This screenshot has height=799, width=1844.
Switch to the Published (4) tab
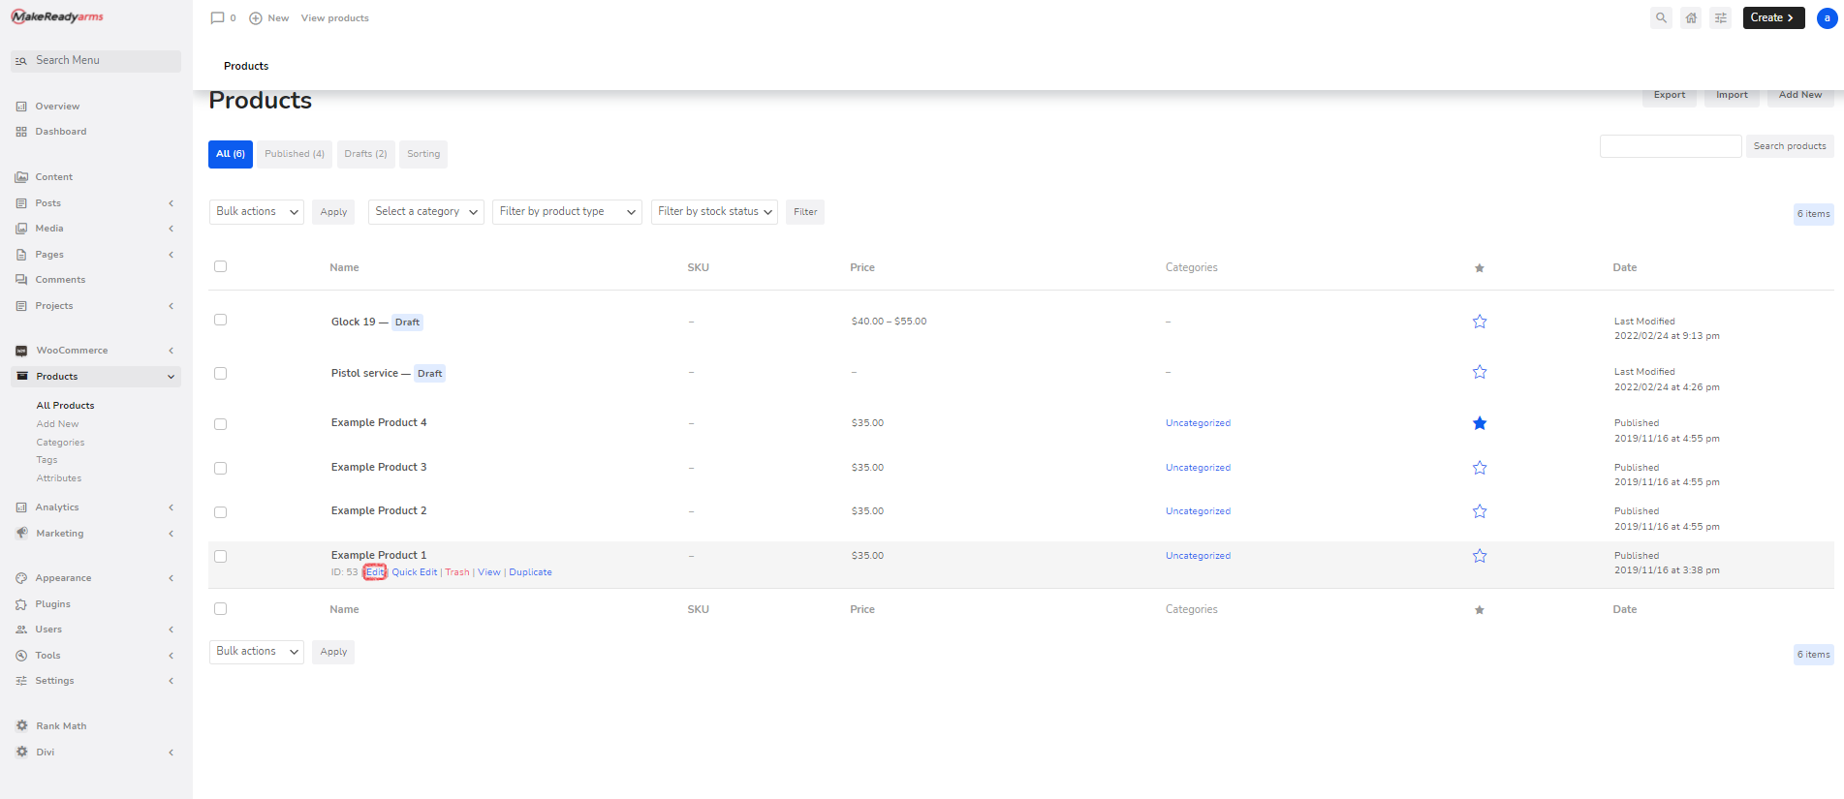coord(295,154)
